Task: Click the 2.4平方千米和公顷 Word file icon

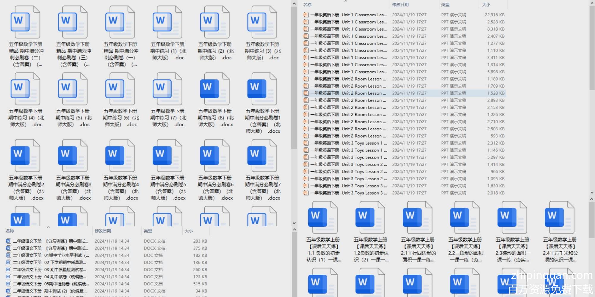Action: pos(559,218)
